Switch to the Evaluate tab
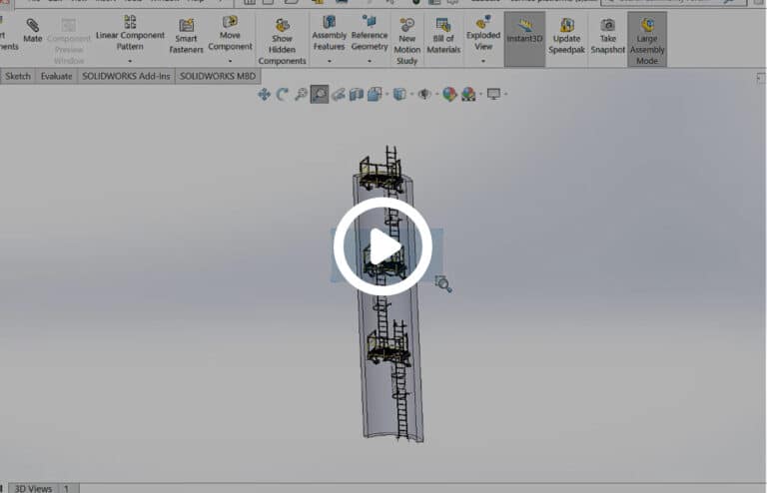The width and height of the screenshot is (767, 493). tap(56, 76)
